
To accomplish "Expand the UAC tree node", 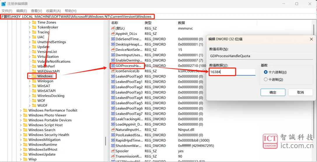I will pyautogui.click(x=30, y=37).
